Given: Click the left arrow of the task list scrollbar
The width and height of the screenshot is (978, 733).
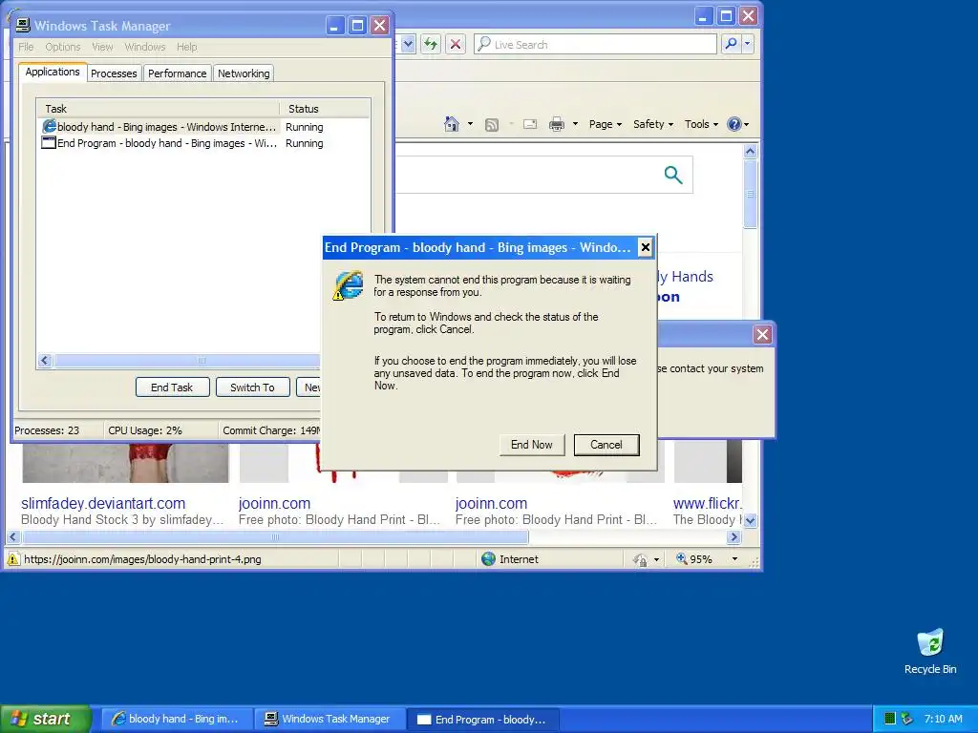Looking at the screenshot, I should (45, 360).
